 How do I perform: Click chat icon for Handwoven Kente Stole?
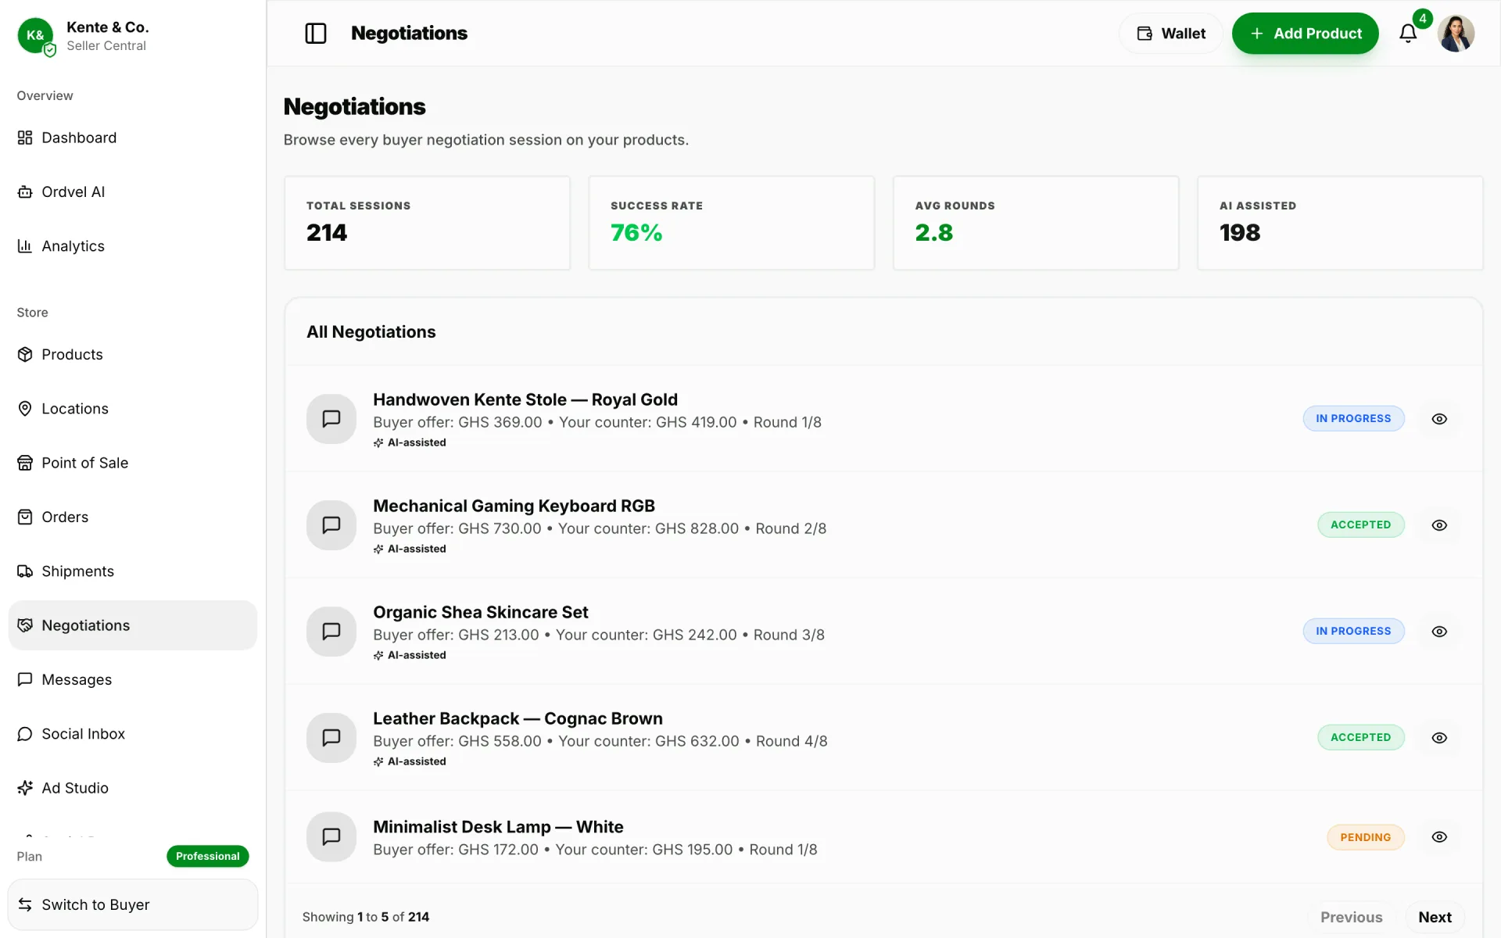331,419
